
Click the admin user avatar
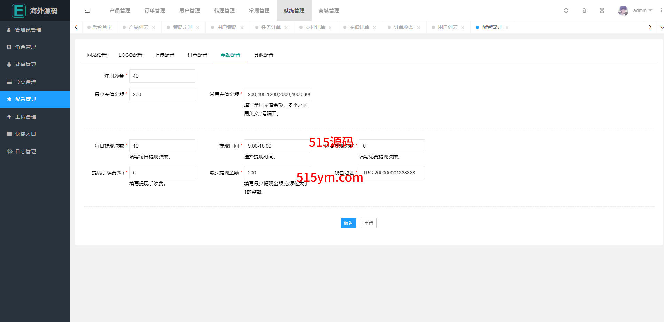pyautogui.click(x=623, y=10)
